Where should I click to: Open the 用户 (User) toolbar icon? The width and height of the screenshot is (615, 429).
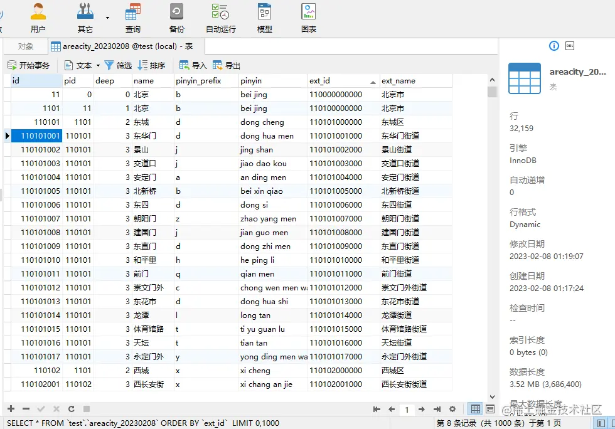(38, 18)
